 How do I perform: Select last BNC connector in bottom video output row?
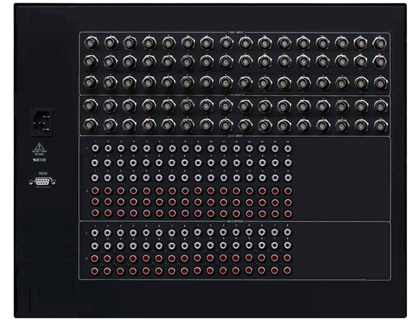coord(381,126)
